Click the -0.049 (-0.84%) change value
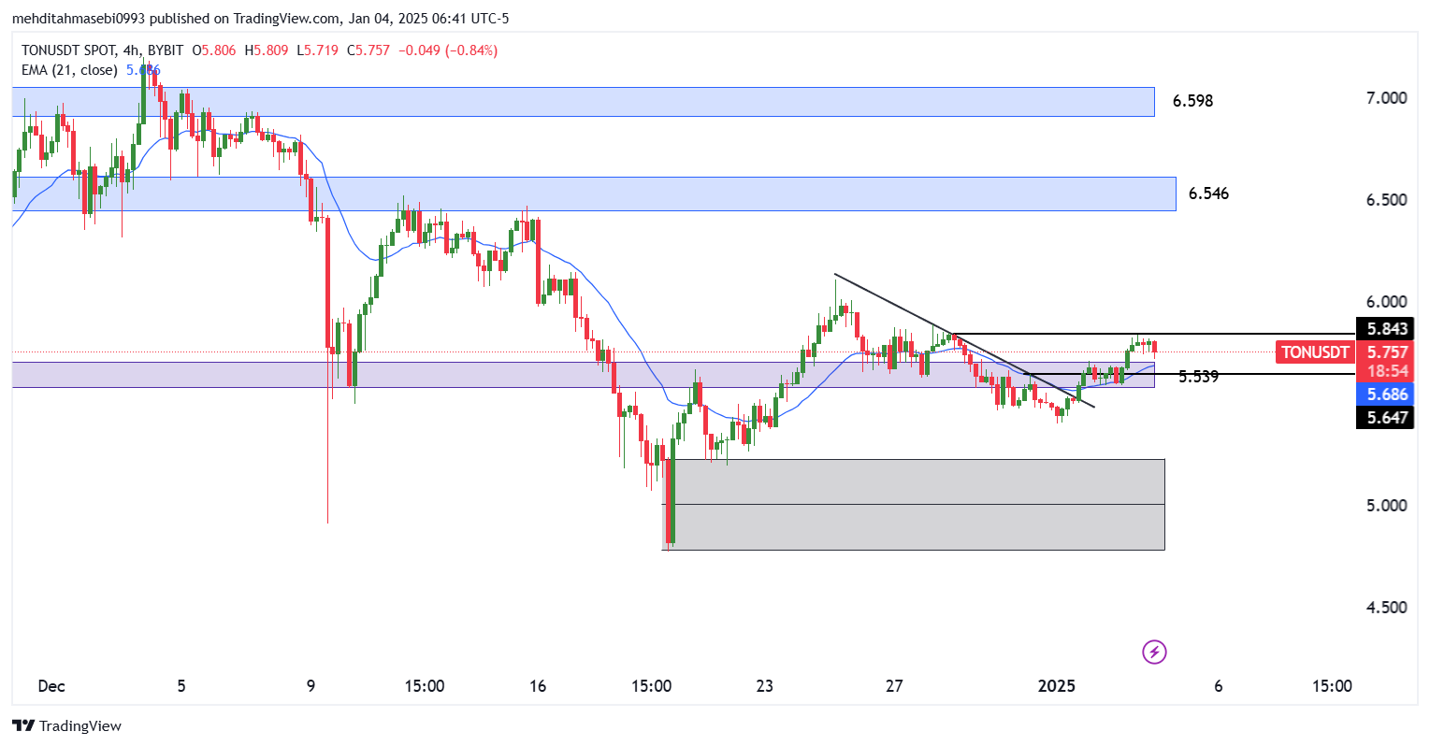The height and width of the screenshot is (746, 1430). click(448, 50)
